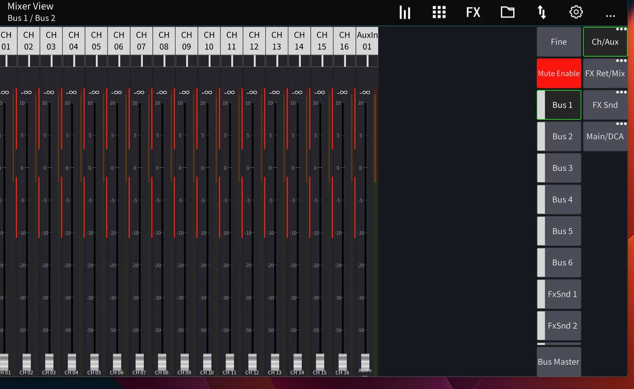Open the three-dot menu on Main/DCA
Image resolution: width=634 pixels, height=389 pixels.
(x=621, y=124)
